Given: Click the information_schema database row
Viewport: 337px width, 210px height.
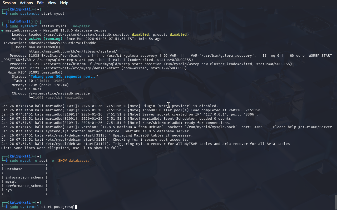Looking at the screenshot, I should [24, 177].
